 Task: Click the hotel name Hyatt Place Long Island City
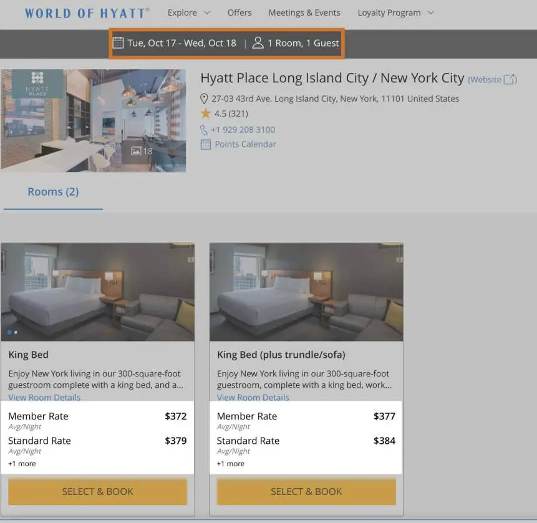point(332,78)
